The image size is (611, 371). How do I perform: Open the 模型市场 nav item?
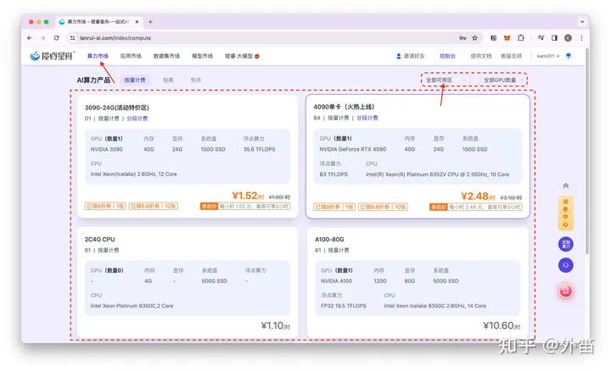202,56
